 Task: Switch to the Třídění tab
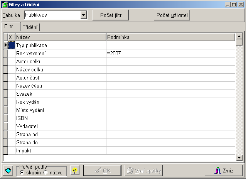pos(30,27)
